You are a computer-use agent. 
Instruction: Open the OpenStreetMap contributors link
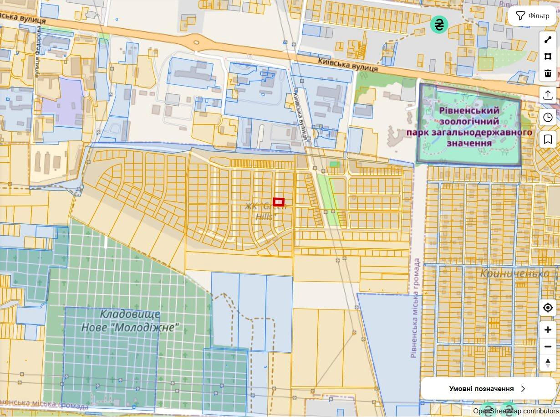[x=515, y=411]
